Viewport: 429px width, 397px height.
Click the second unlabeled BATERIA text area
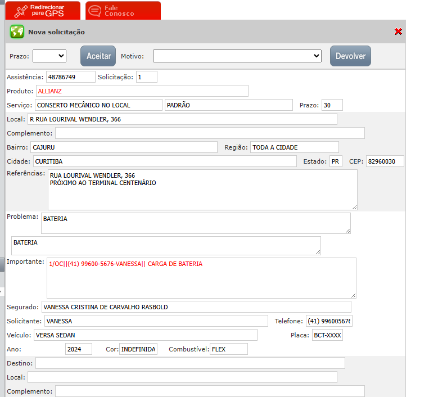click(166, 246)
